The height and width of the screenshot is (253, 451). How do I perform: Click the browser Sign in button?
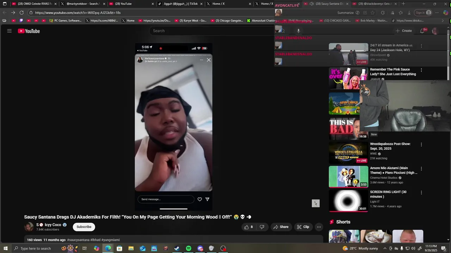[423, 13]
